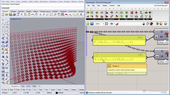
Task: Expand the Sequence panel plus button
Action: coord(118,19)
